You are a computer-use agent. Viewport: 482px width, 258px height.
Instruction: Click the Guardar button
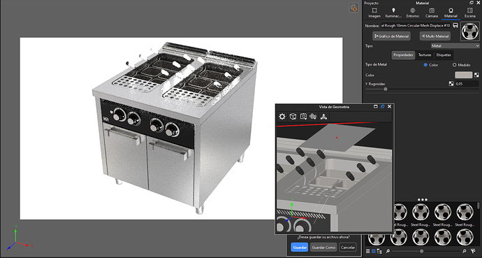(300, 248)
